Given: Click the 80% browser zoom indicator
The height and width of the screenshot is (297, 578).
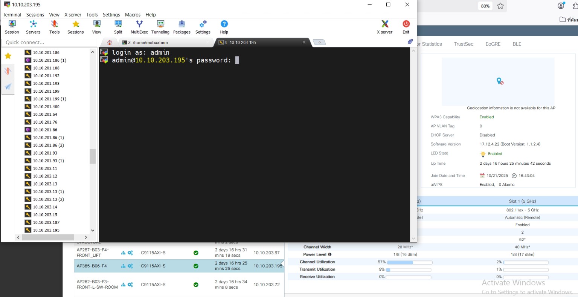Looking at the screenshot, I should 485,6.
